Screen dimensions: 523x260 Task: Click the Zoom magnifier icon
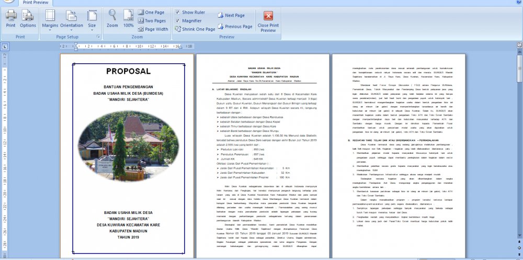click(112, 19)
